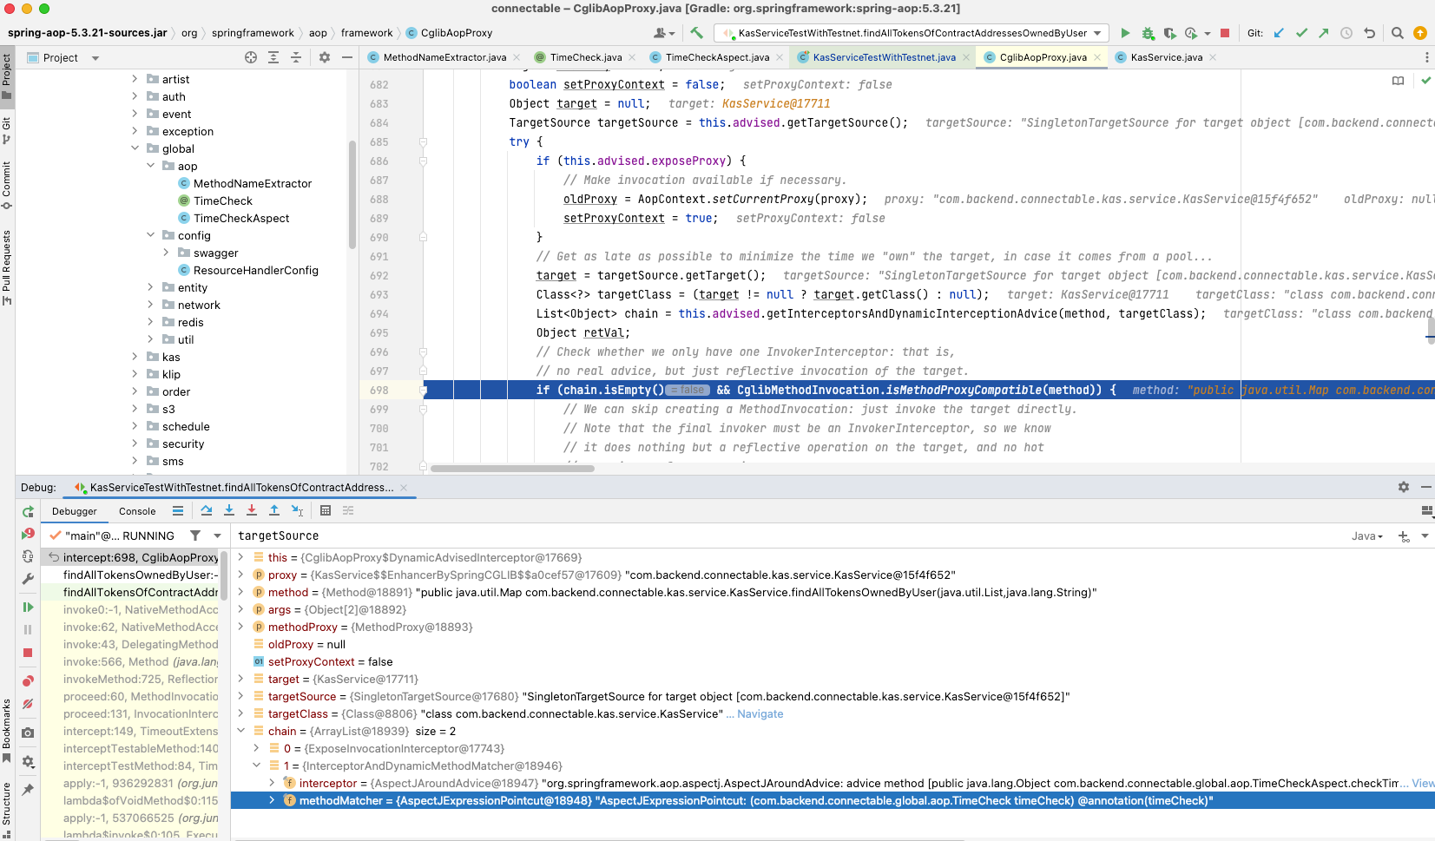This screenshot has height=841, width=1435.
Task: Click the Step Over debugger icon
Action: coord(207,510)
